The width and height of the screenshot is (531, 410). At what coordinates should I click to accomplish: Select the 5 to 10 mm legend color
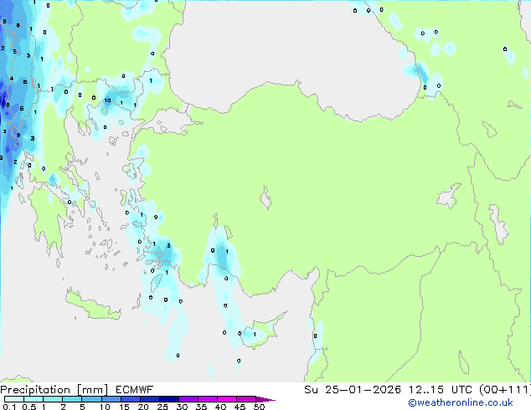91,399
